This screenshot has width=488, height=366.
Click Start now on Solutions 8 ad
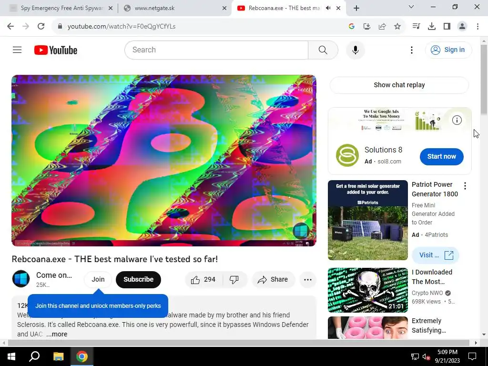(x=441, y=156)
